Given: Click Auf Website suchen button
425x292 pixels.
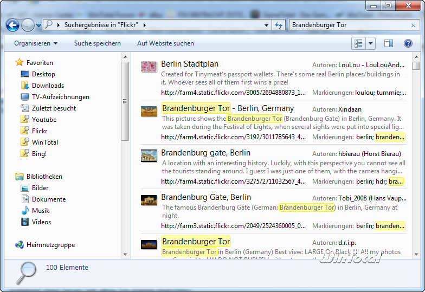Looking at the screenshot, I should 165,43.
